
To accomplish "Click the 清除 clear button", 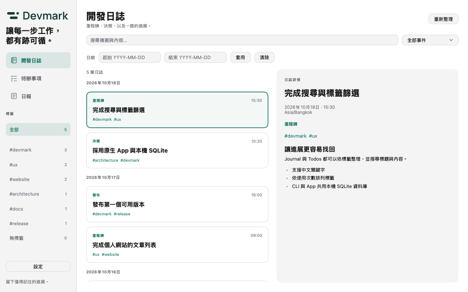I will pyautogui.click(x=264, y=57).
